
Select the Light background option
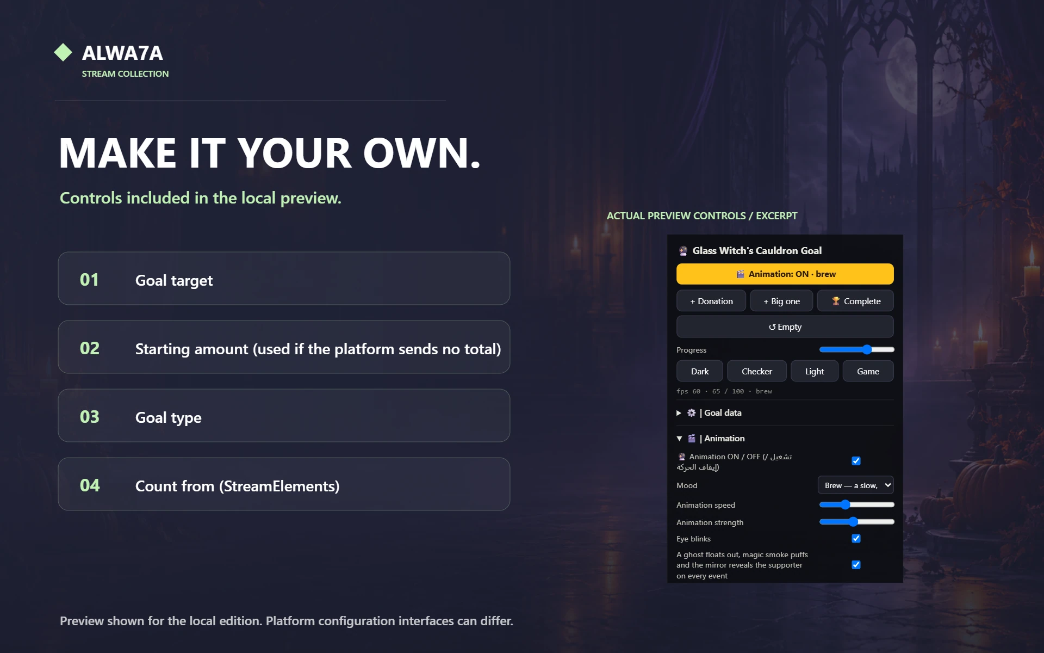click(x=815, y=371)
